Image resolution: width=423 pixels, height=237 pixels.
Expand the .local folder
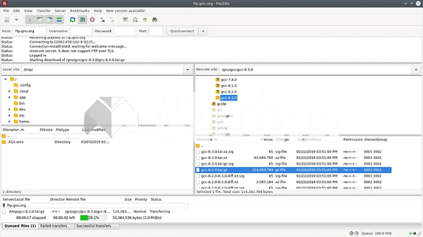[10, 91]
